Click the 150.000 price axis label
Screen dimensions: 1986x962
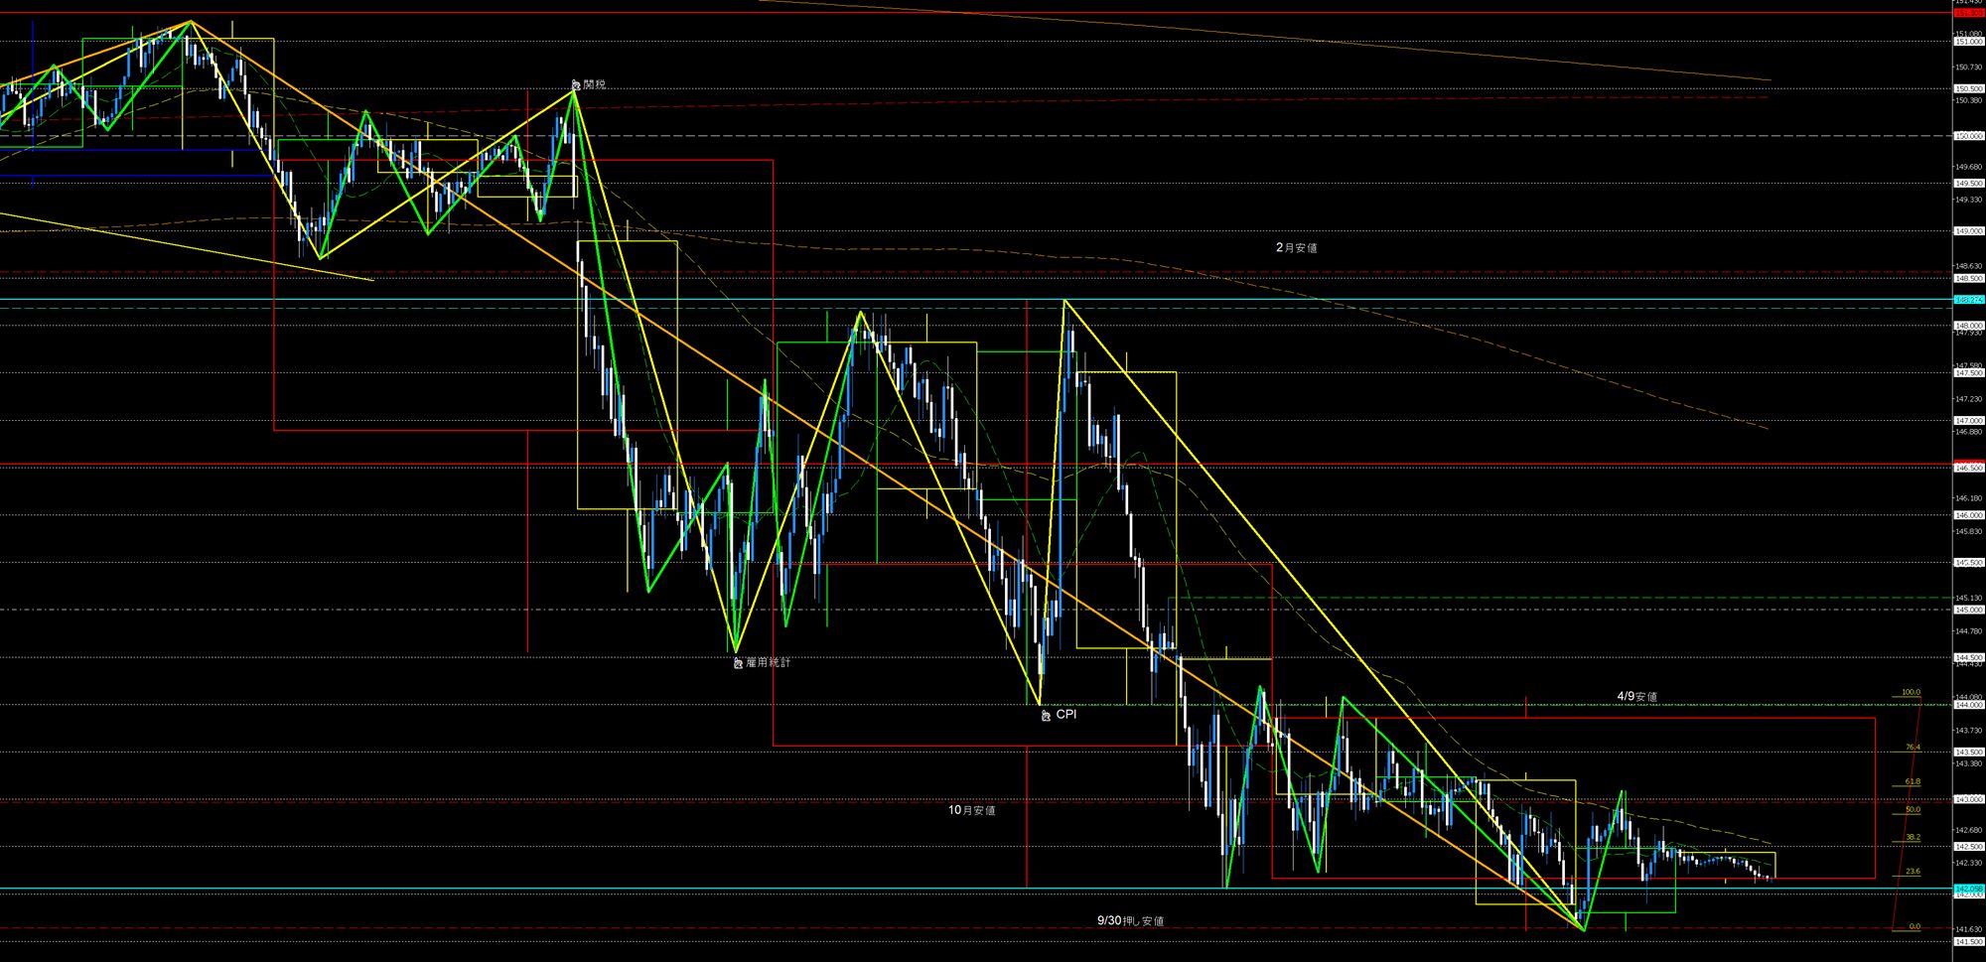coord(1968,136)
